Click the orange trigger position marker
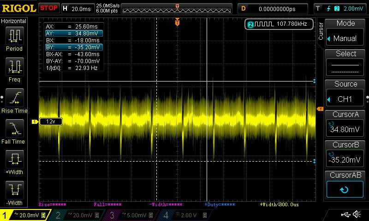The image size is (369, 221). 177,22
